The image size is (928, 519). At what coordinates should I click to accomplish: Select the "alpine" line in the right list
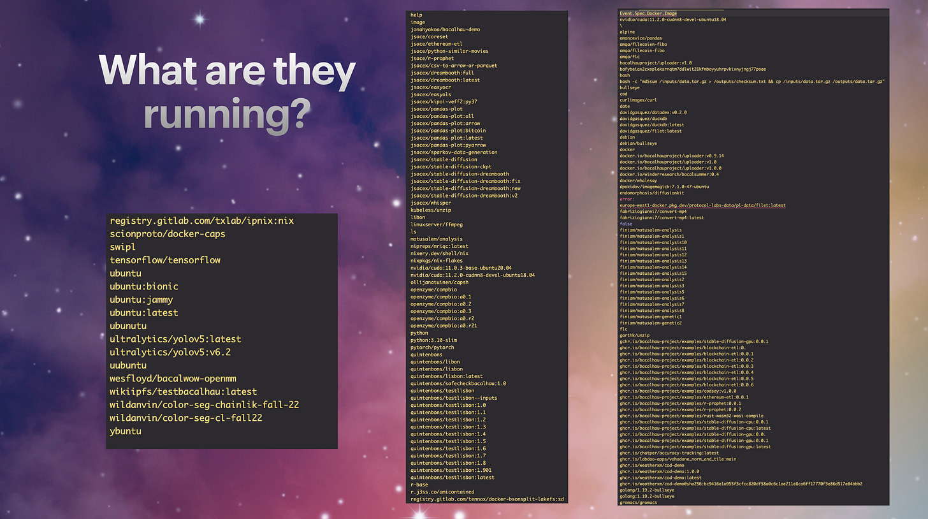coord(627,32)
